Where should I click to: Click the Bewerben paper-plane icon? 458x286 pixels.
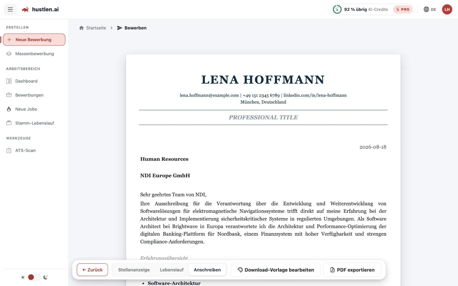click(x=120, y=28)
